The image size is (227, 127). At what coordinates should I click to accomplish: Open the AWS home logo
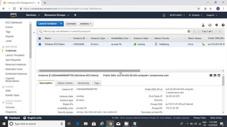click(13, 15)
